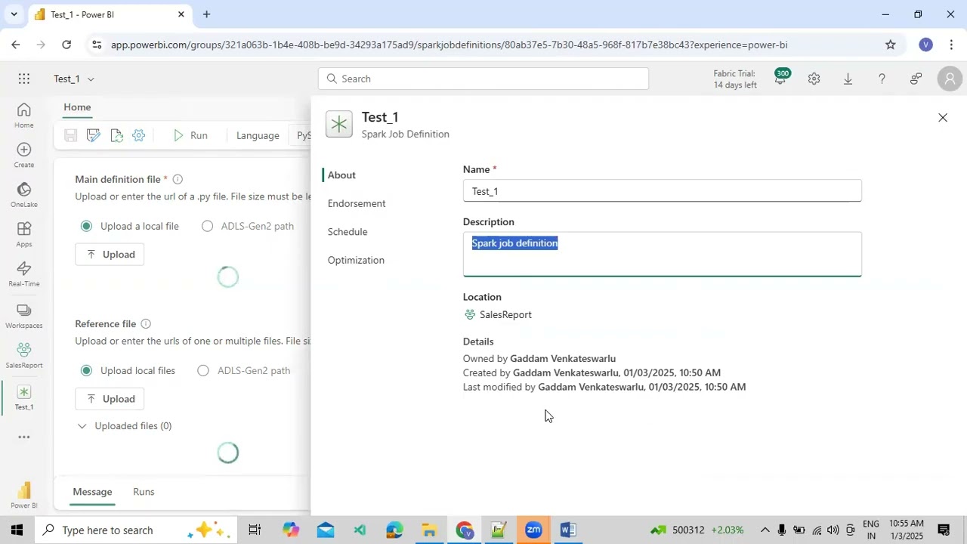Image resolution: width=967 pixels, height=544 pixels.
Task: Select Upload local files radio
Action: (x=86, y=370)
